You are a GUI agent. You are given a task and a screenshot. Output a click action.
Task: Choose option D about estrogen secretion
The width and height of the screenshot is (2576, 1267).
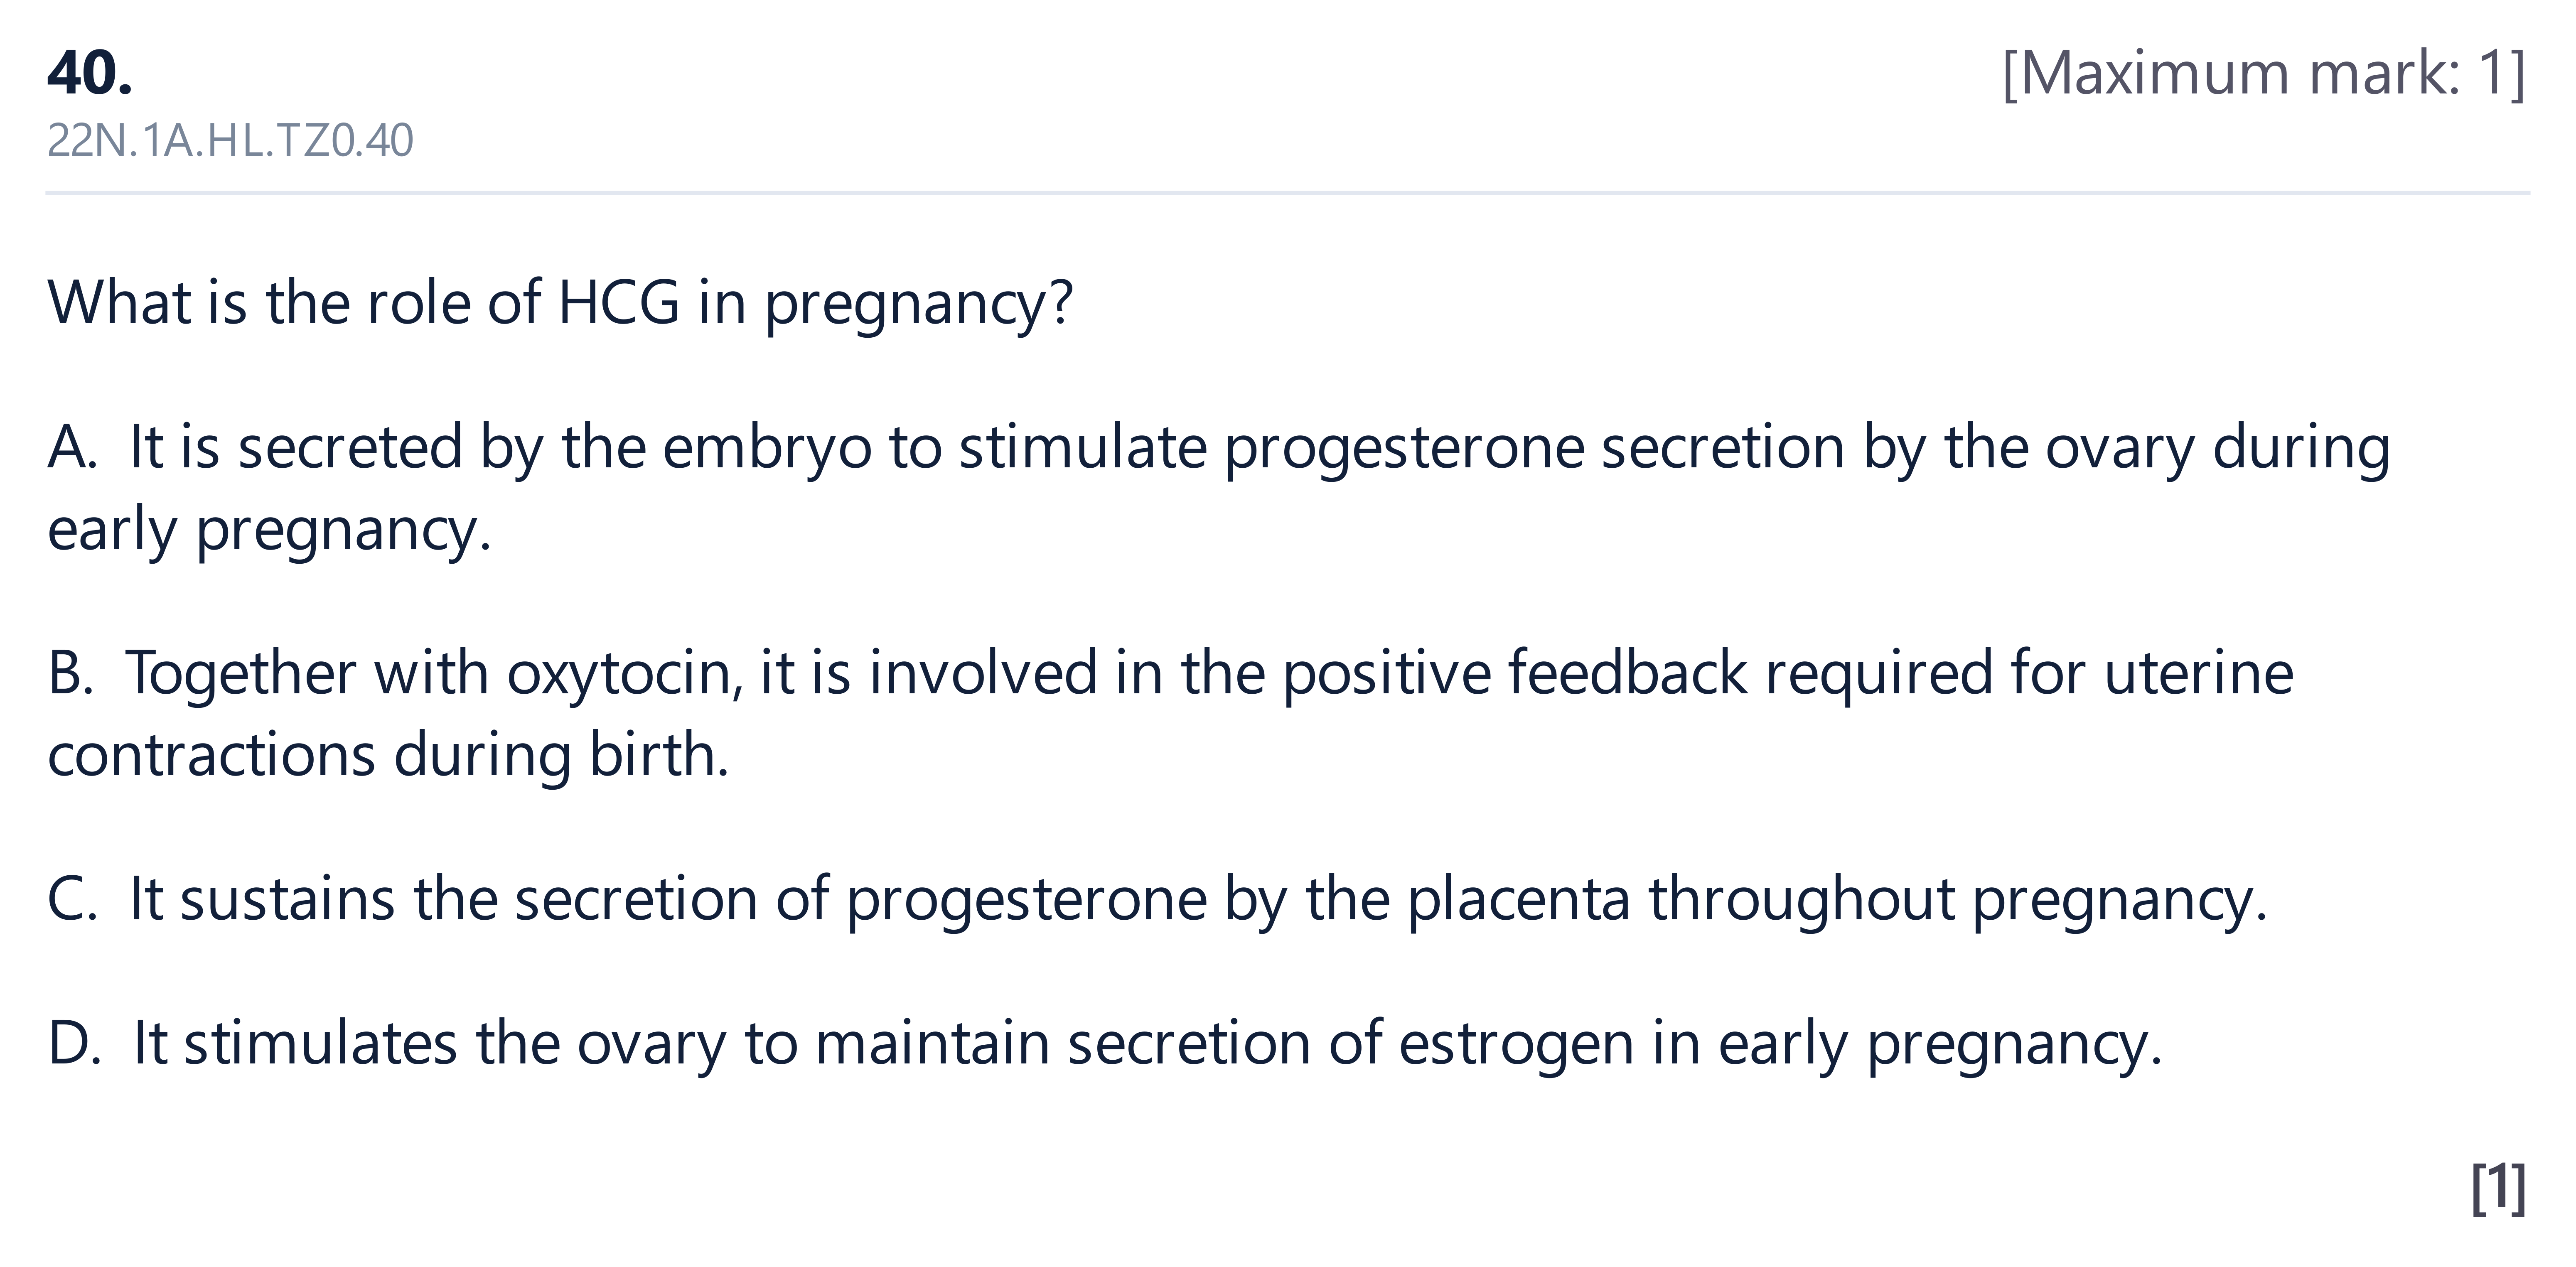1105,1044
